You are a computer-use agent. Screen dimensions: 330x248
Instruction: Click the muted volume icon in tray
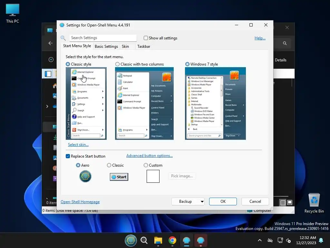288,240
